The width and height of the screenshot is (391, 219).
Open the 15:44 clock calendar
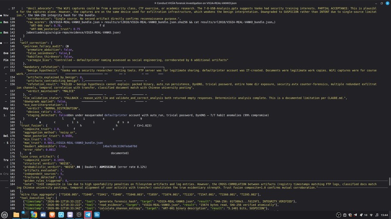click(x=384, y=215)
